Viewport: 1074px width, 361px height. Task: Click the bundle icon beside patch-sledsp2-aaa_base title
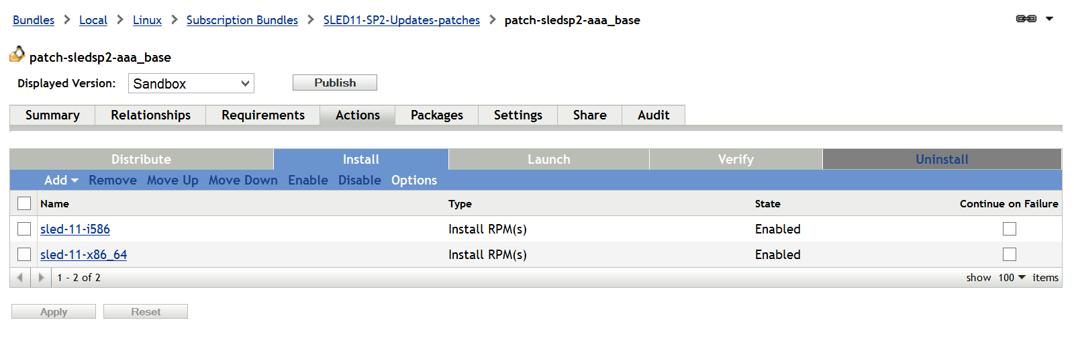point(17,54)
